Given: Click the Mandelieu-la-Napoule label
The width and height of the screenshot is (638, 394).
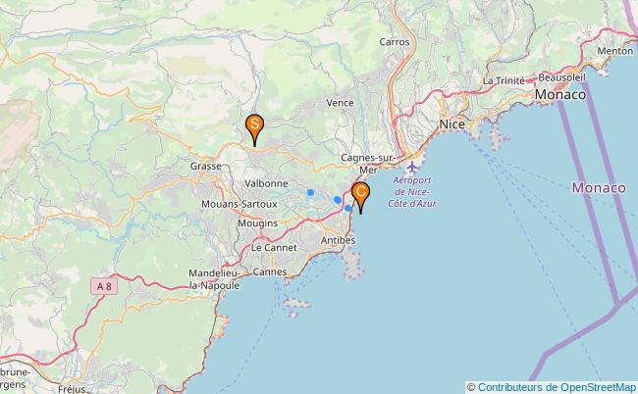Looking at the screenshot, I should coord(214,280).
